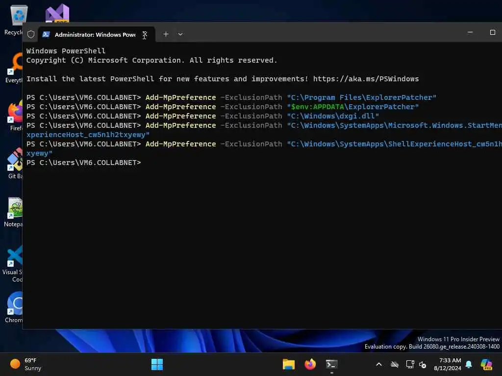Select the Firefox desktop shortcut
Screen dimensions: 502x376
pyautogui.click(x=15, y=116)
